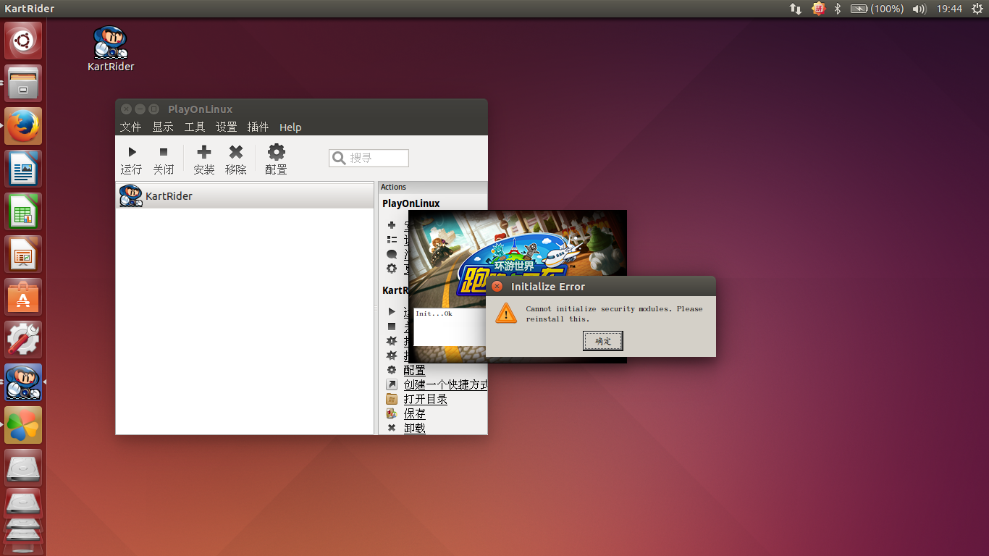Screen dimensions: 989x556
Task: Click the 卸载 link in Actions panel
Action: click(x=415, y=428)
